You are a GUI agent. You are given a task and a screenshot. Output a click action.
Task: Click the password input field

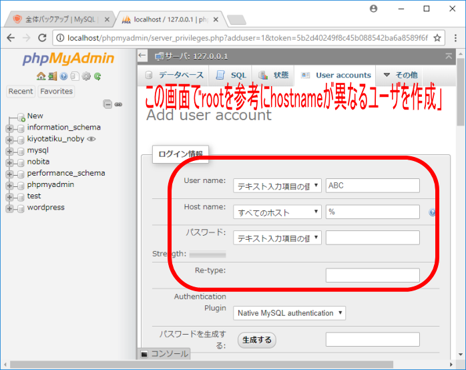click(x=373, y=238)
